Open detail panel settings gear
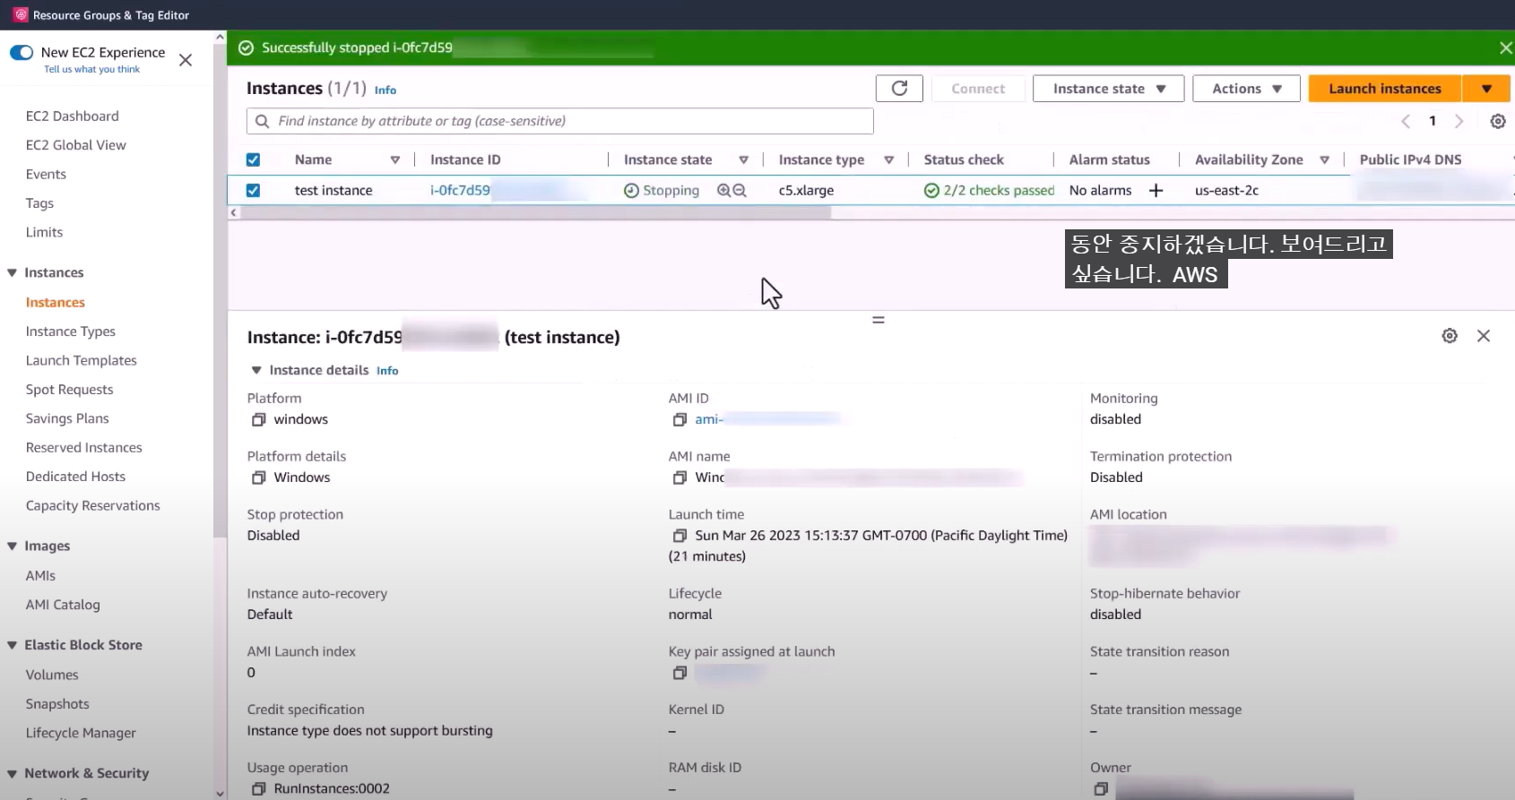Screen dimensions: 1515x800 1450,336
